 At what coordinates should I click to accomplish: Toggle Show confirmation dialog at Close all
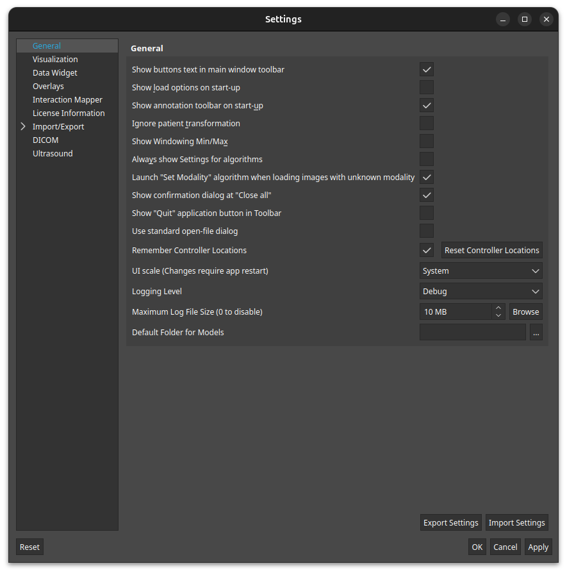(426, 195)
